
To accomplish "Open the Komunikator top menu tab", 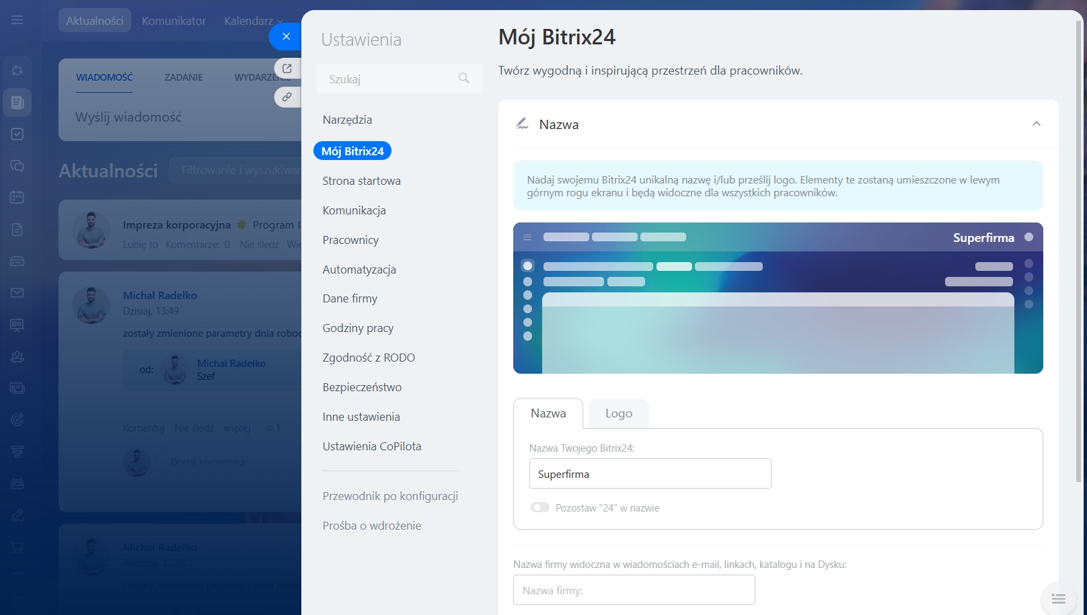I will [x=174, y=21].
